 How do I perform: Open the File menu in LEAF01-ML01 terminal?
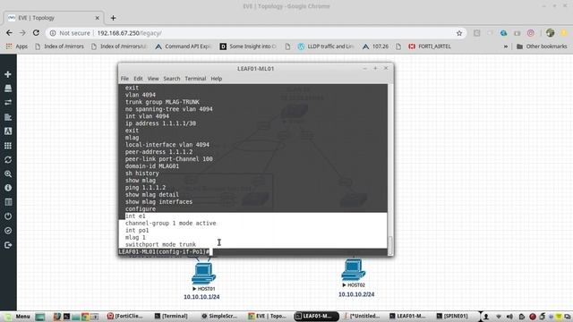[x=124, y=79]
